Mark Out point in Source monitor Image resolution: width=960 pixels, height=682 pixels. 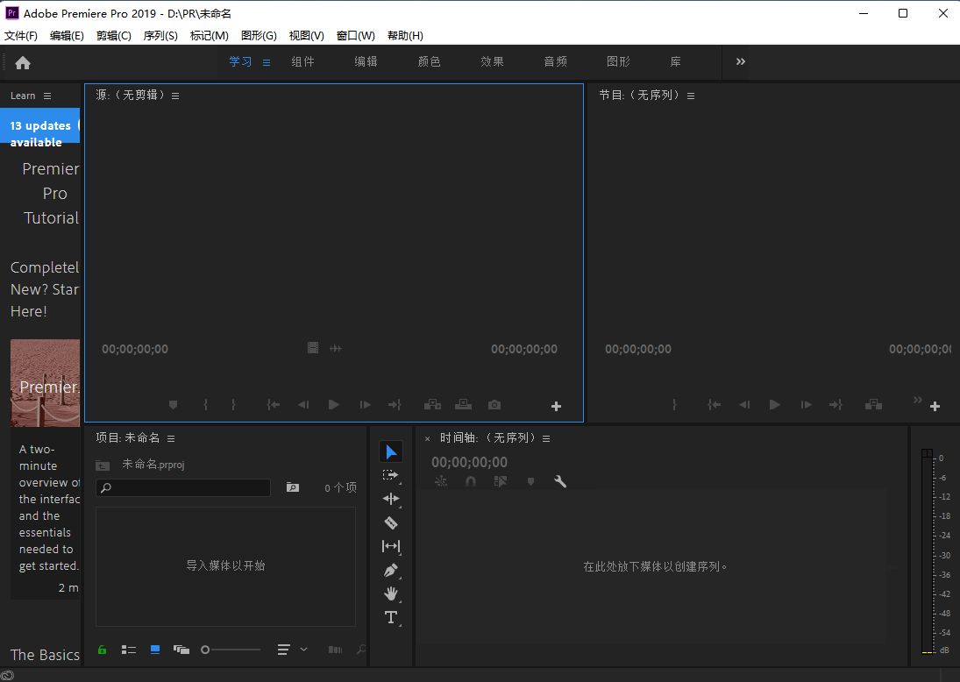pos(233,405)
